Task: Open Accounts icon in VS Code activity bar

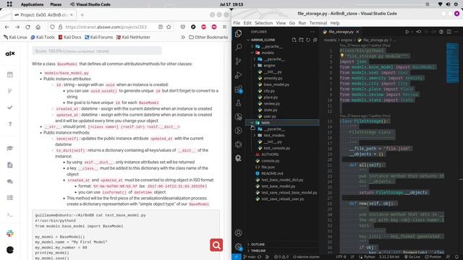Action: [x=239, y=233]
